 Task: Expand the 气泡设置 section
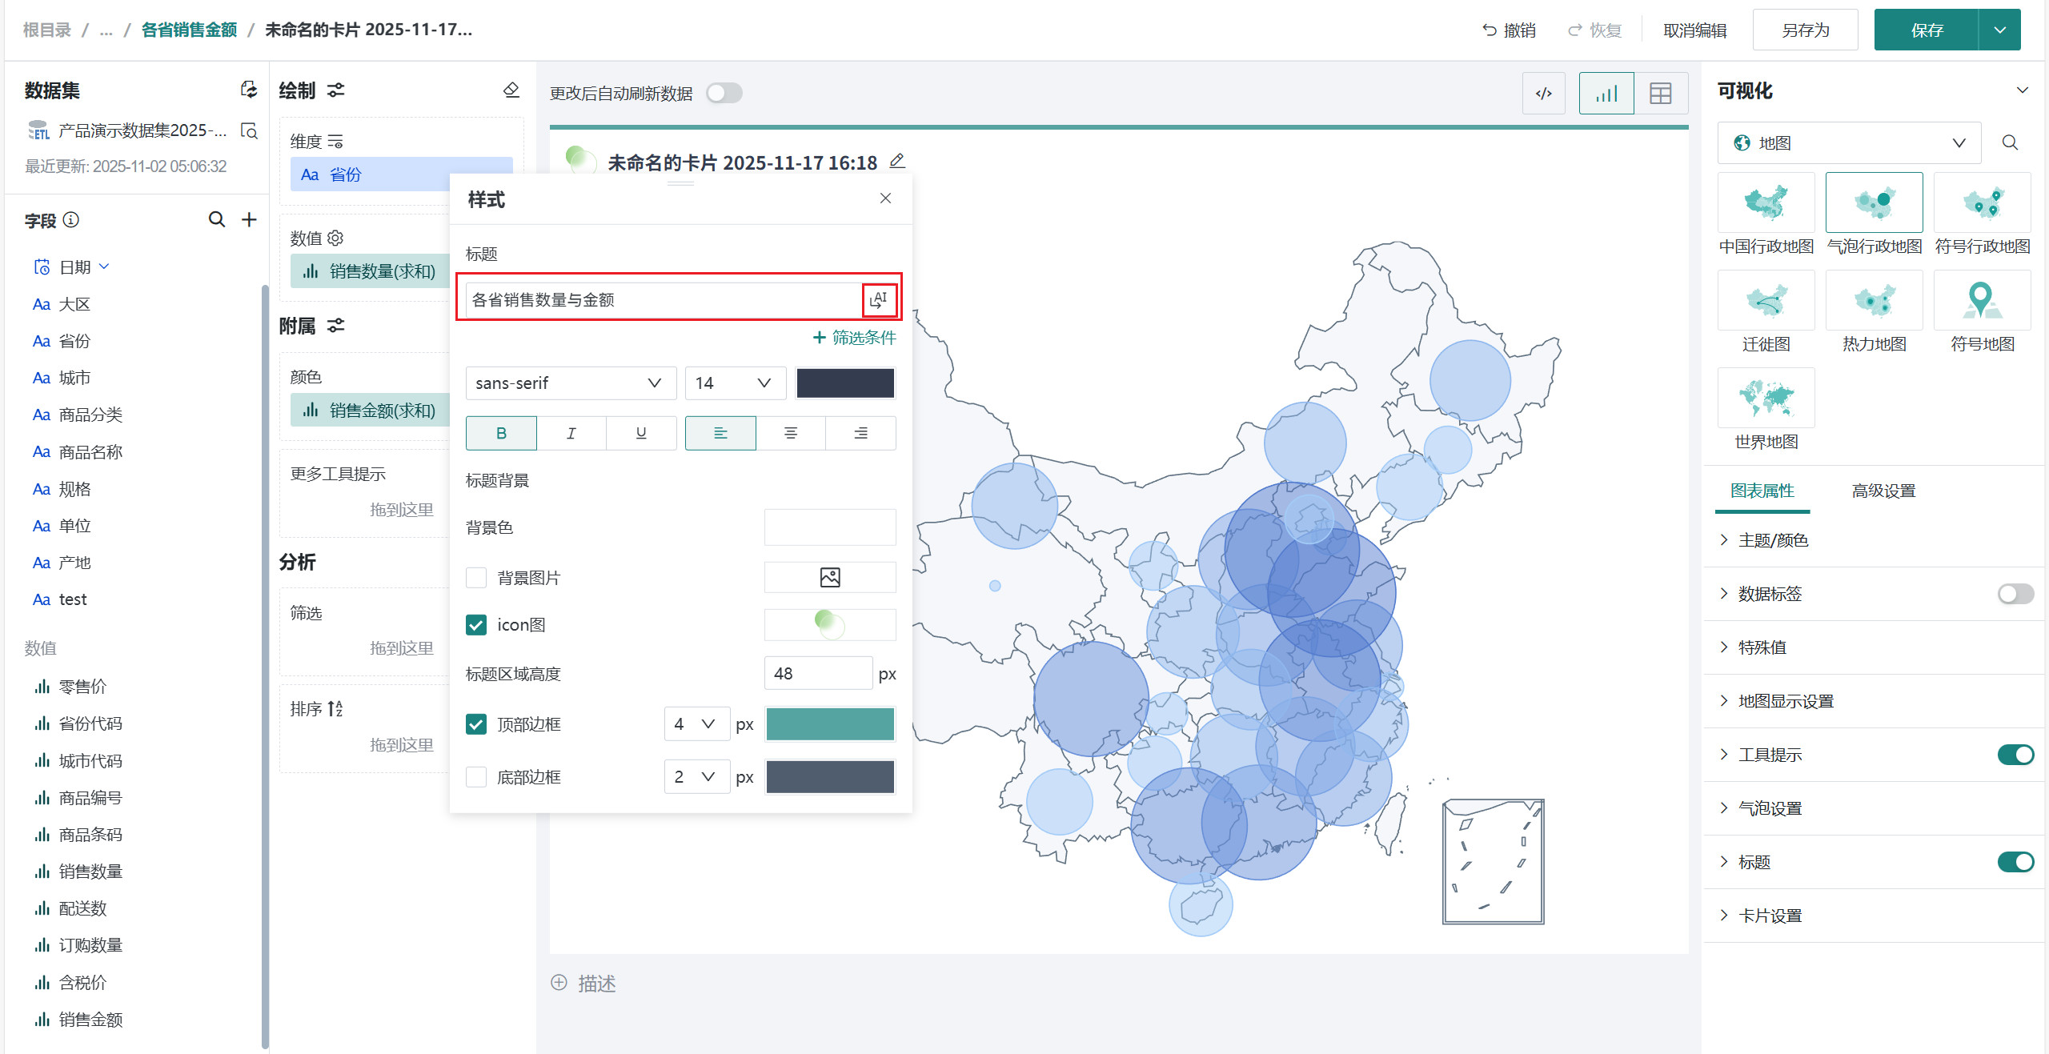click(1770, 808)
